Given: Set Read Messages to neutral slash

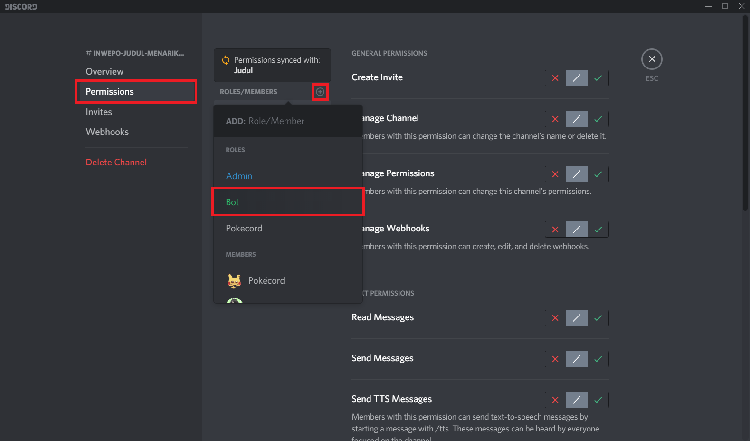Looking at the screenshot, I should 577,318.
